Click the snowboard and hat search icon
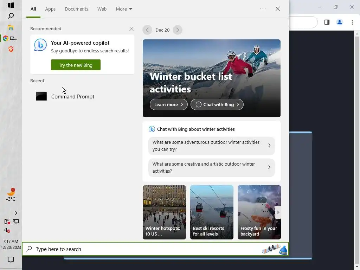This screenshot has height=270, width=360. 275,249
